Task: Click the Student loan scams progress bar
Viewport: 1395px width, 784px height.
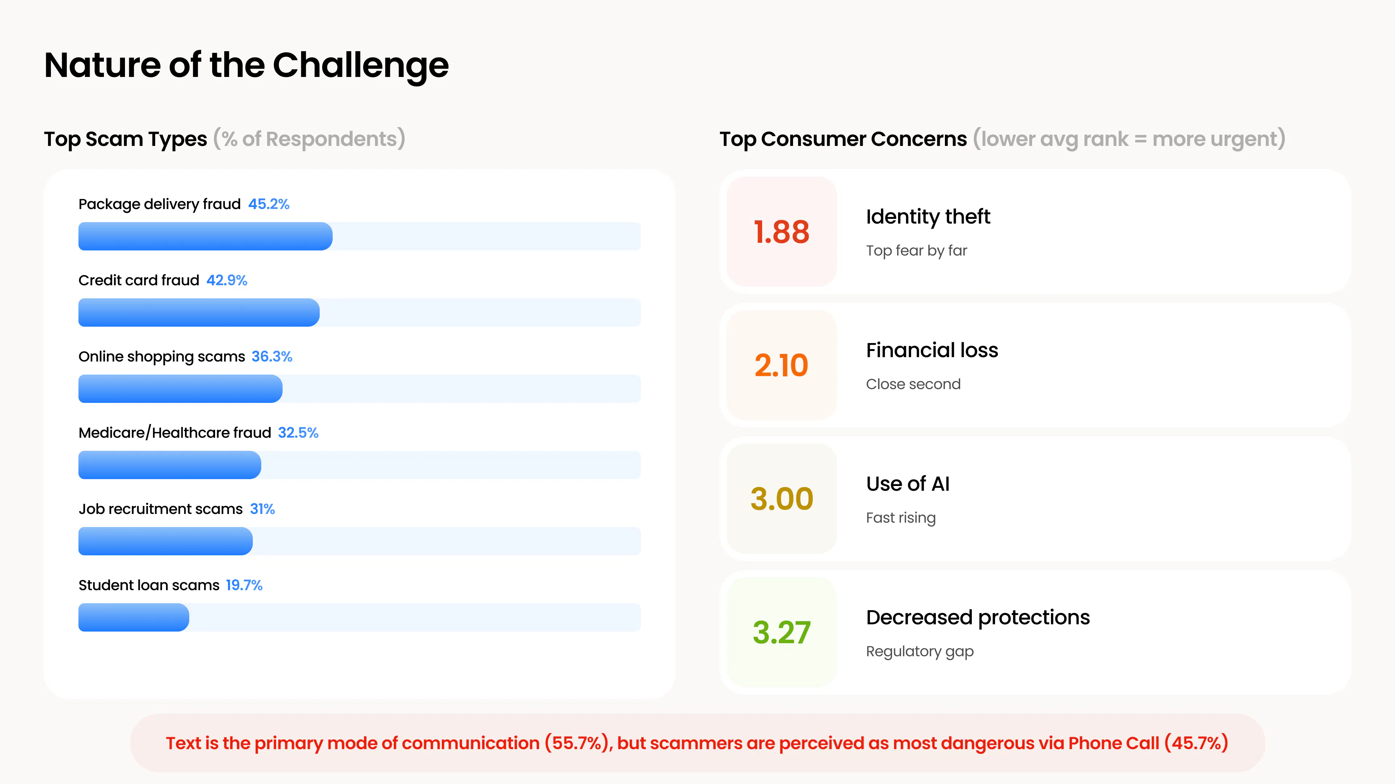Action: point(359,617)
